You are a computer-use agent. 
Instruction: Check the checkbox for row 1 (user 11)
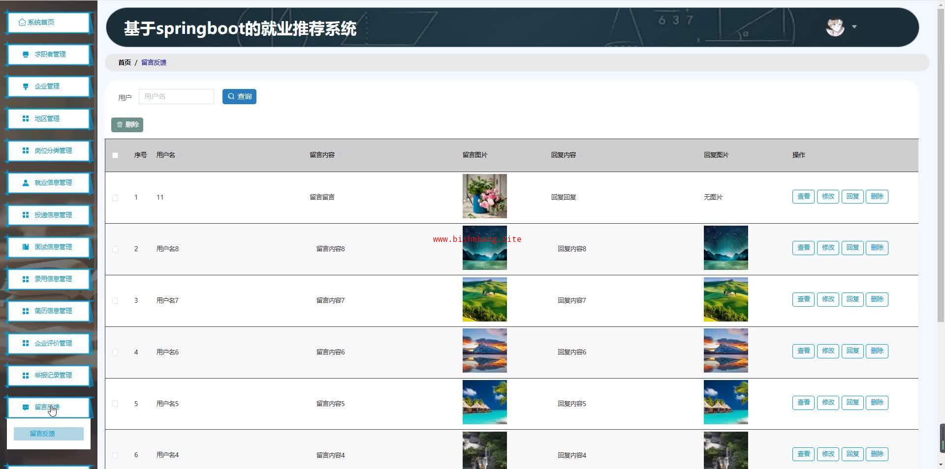tap(115, 198)
